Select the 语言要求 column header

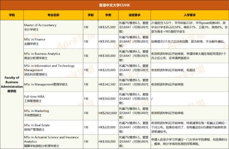pyautogui.click(x=135, y=15)
